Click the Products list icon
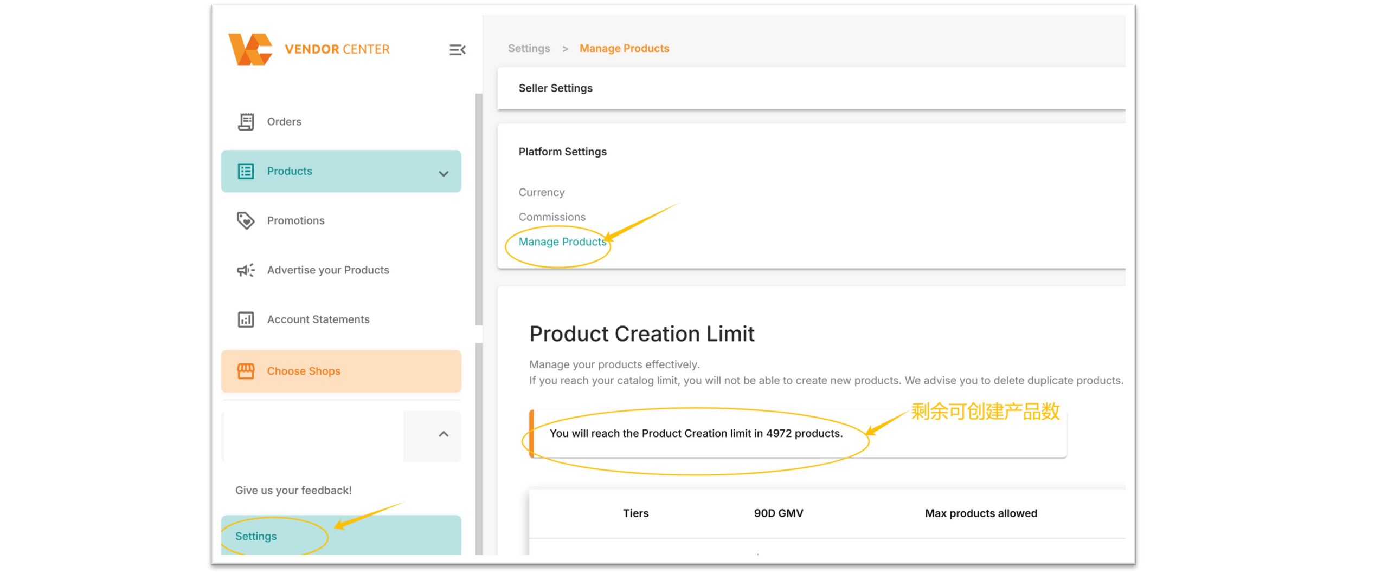 246,171
